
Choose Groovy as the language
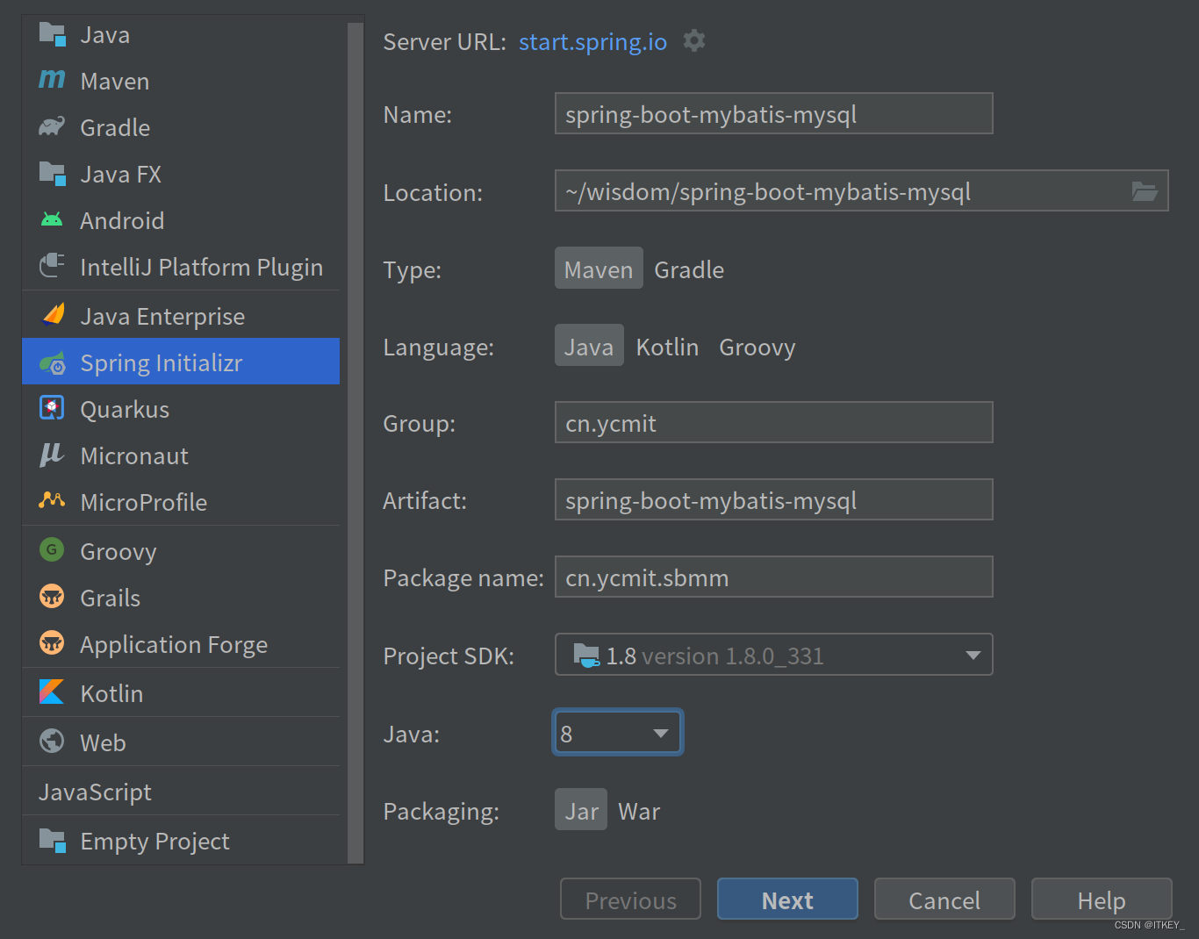coord(757,347)
